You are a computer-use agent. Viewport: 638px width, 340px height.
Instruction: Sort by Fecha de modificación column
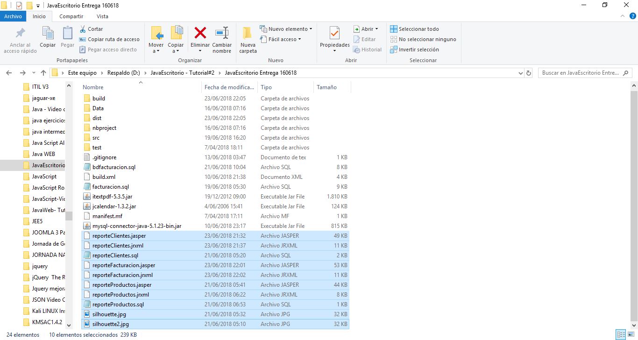point(230,87)
